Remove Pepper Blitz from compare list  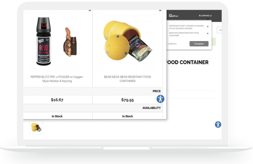[x=208, y=26]
